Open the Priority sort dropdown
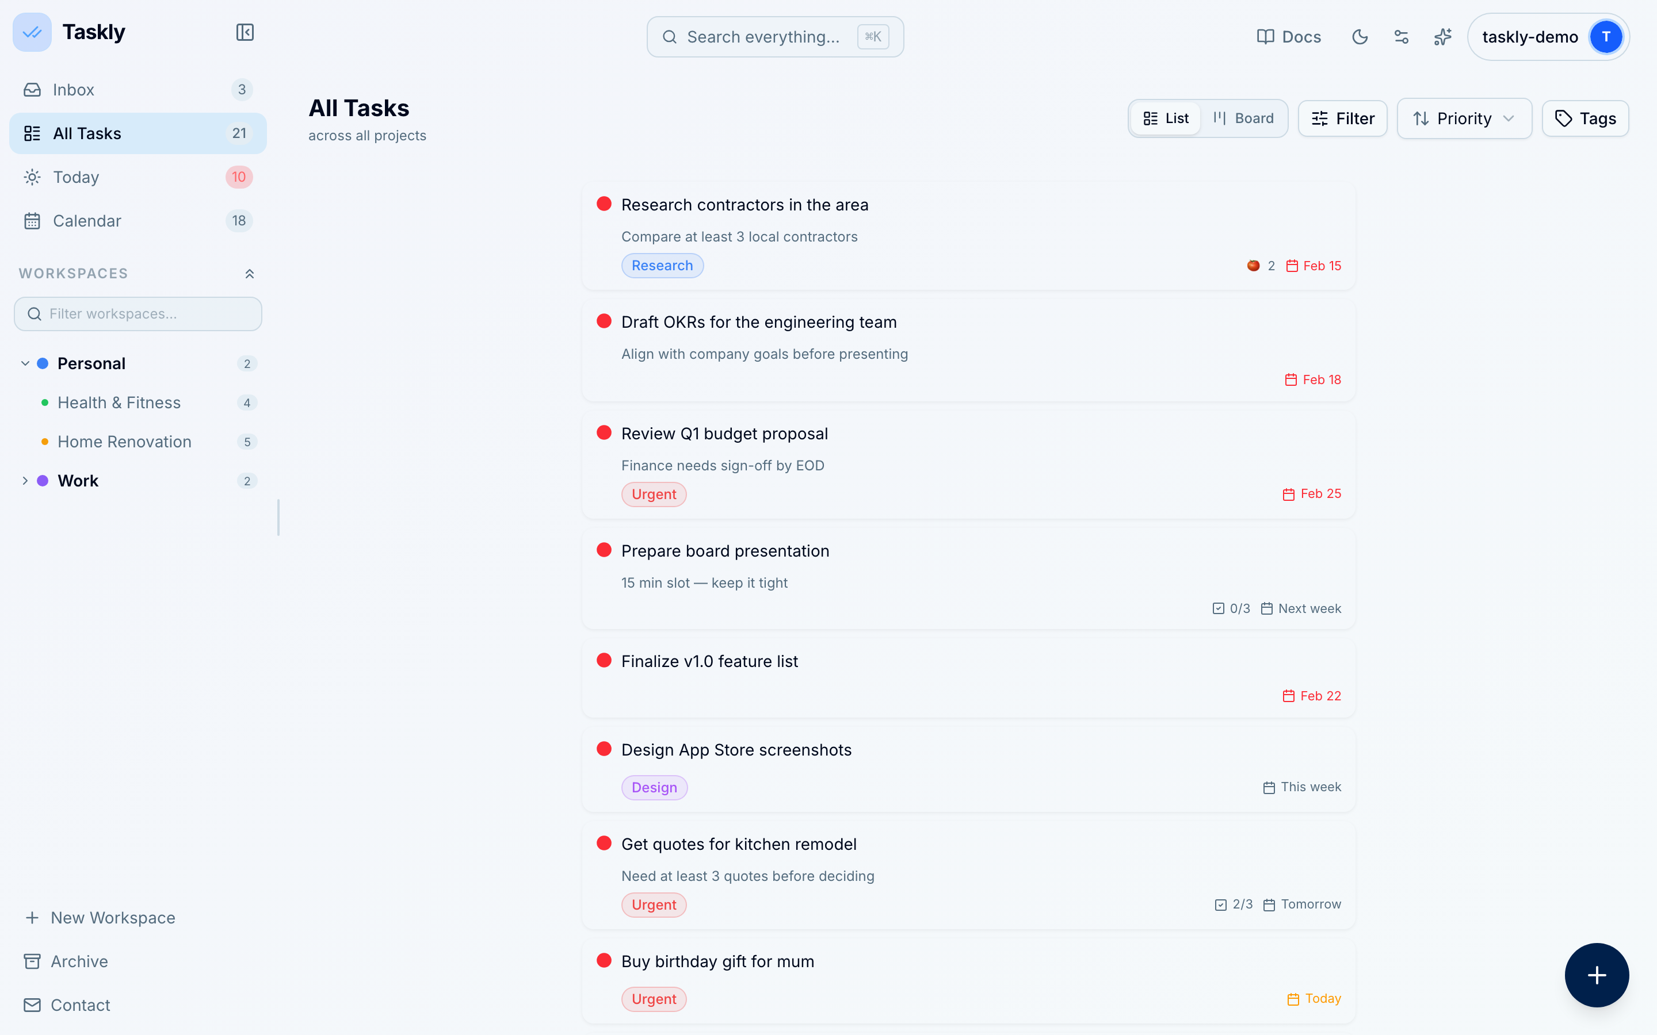 tap(1464, 118)
